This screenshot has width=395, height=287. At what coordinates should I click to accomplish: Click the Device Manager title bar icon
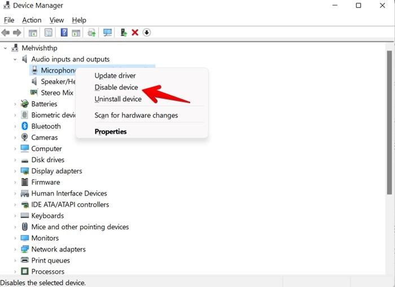pos(7,5)
